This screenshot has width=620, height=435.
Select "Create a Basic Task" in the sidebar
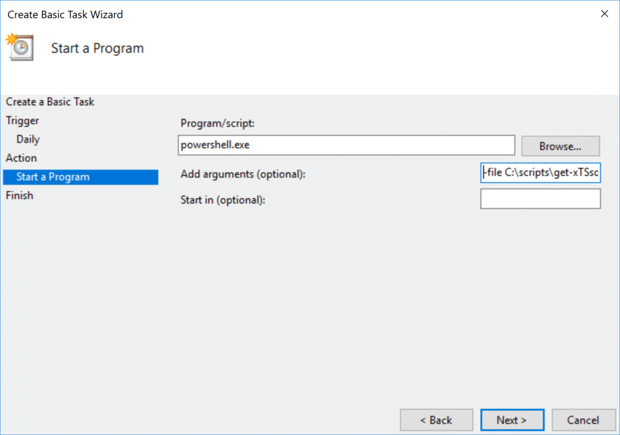(50, 102)
